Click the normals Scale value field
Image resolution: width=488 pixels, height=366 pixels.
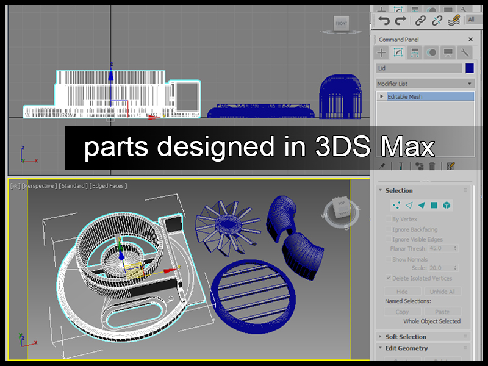coord(440,268)
